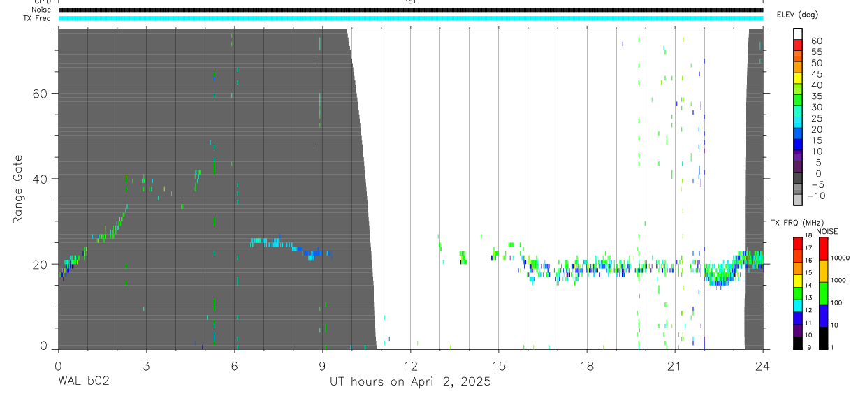
Task: Select the red 17–18 MHz swatch in TX FRQ legend
Action: tap(798, 243)
